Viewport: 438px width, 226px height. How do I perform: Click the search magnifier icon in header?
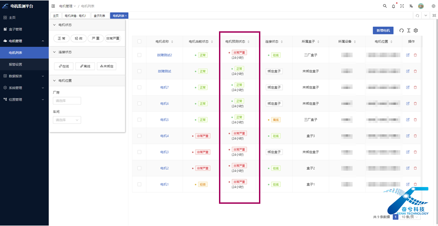coord(385,6)
